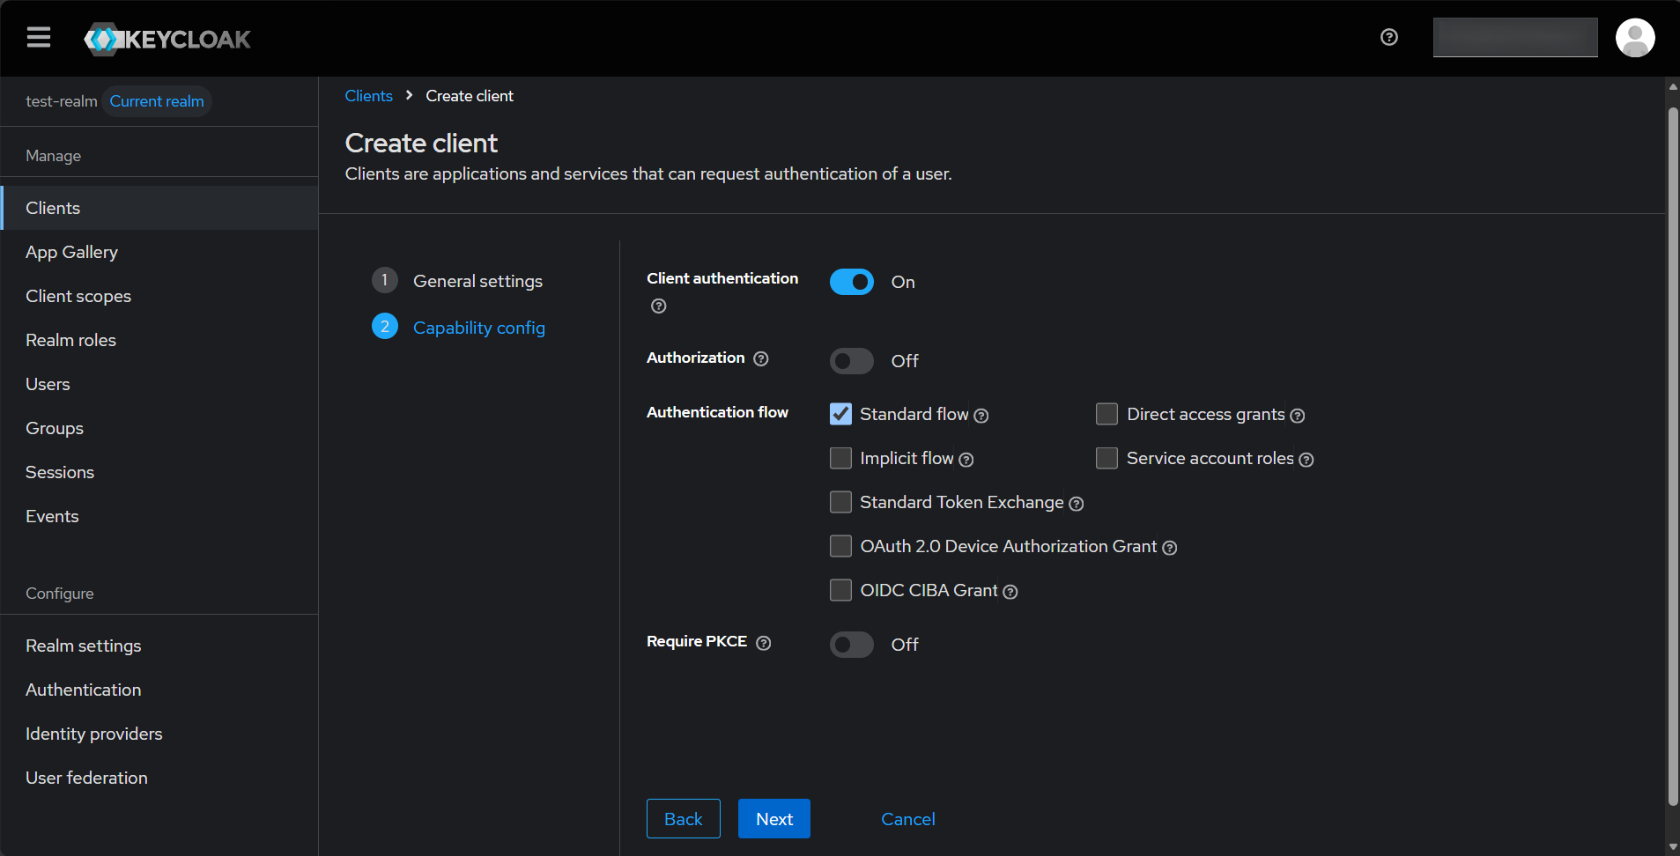Open Users in the sidebar
The image size is (1680, 856).
(159, 384)
